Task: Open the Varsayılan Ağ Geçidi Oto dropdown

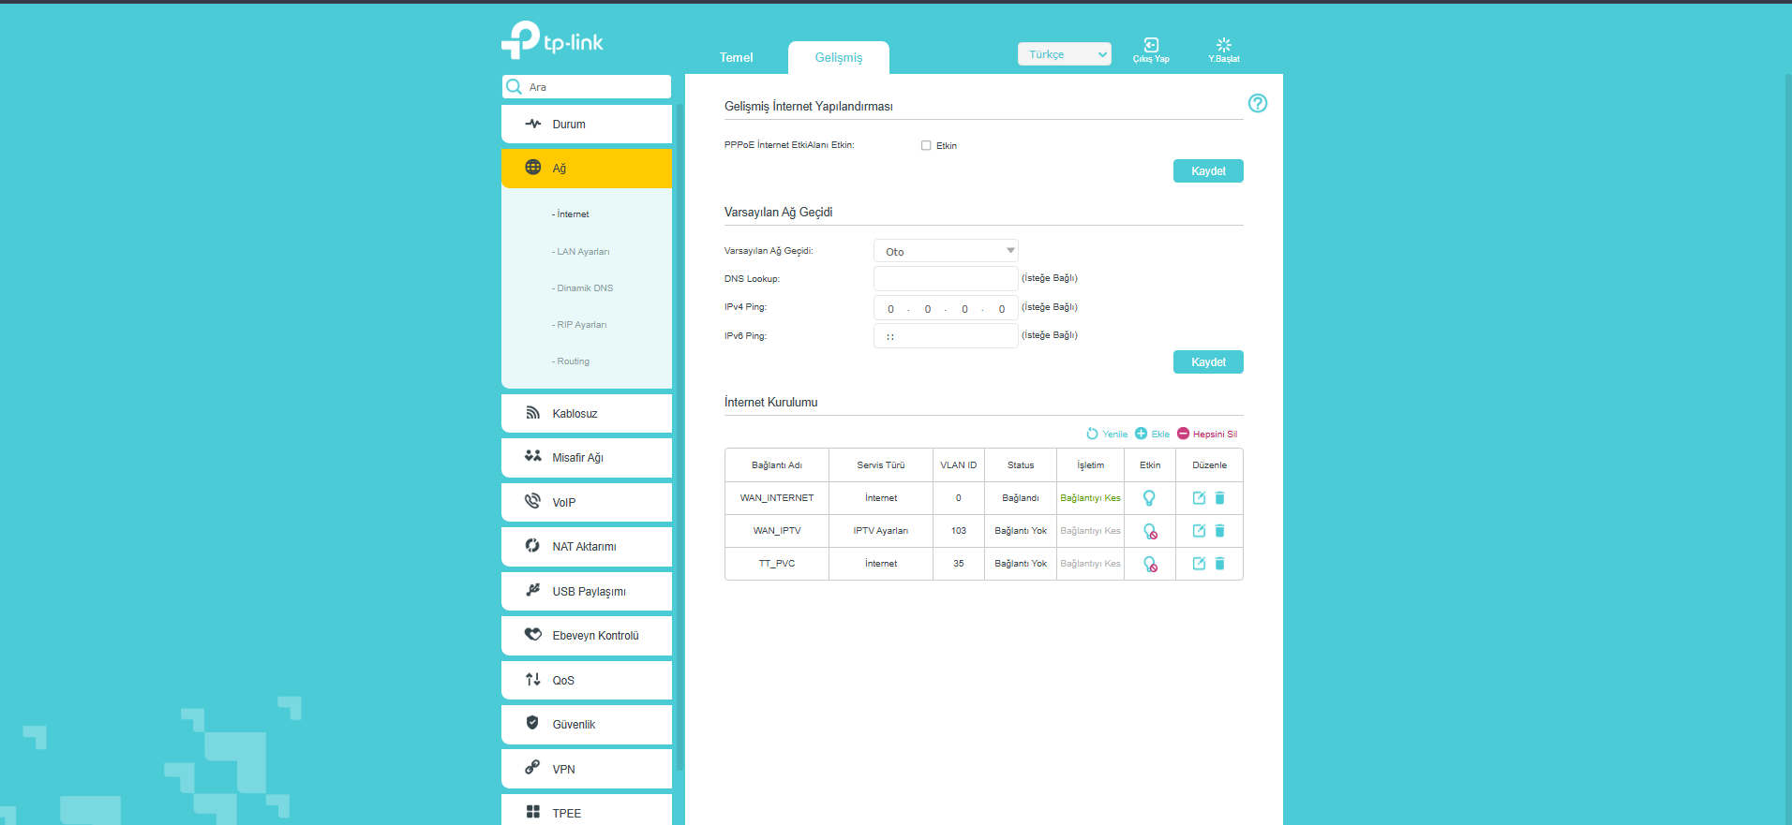Action: (x=946, y=251)
